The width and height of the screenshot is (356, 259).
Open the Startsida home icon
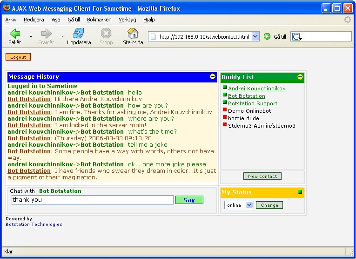[x=133, y=34]
